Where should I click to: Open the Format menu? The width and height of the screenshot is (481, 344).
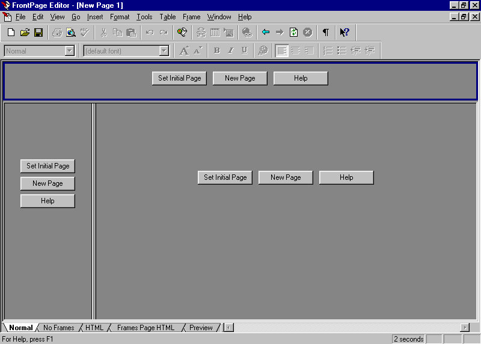pyautogui.click(x=120, y=17)
